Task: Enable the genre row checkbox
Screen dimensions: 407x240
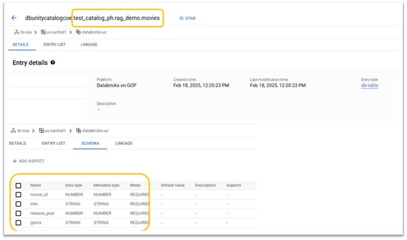Action: 19,222
